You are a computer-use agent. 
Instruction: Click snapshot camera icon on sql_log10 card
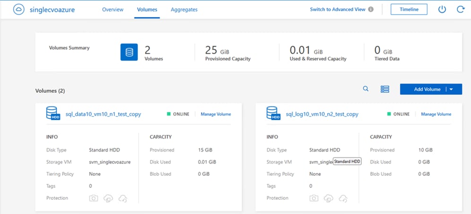pyautogui.click(x=314, y=198)
